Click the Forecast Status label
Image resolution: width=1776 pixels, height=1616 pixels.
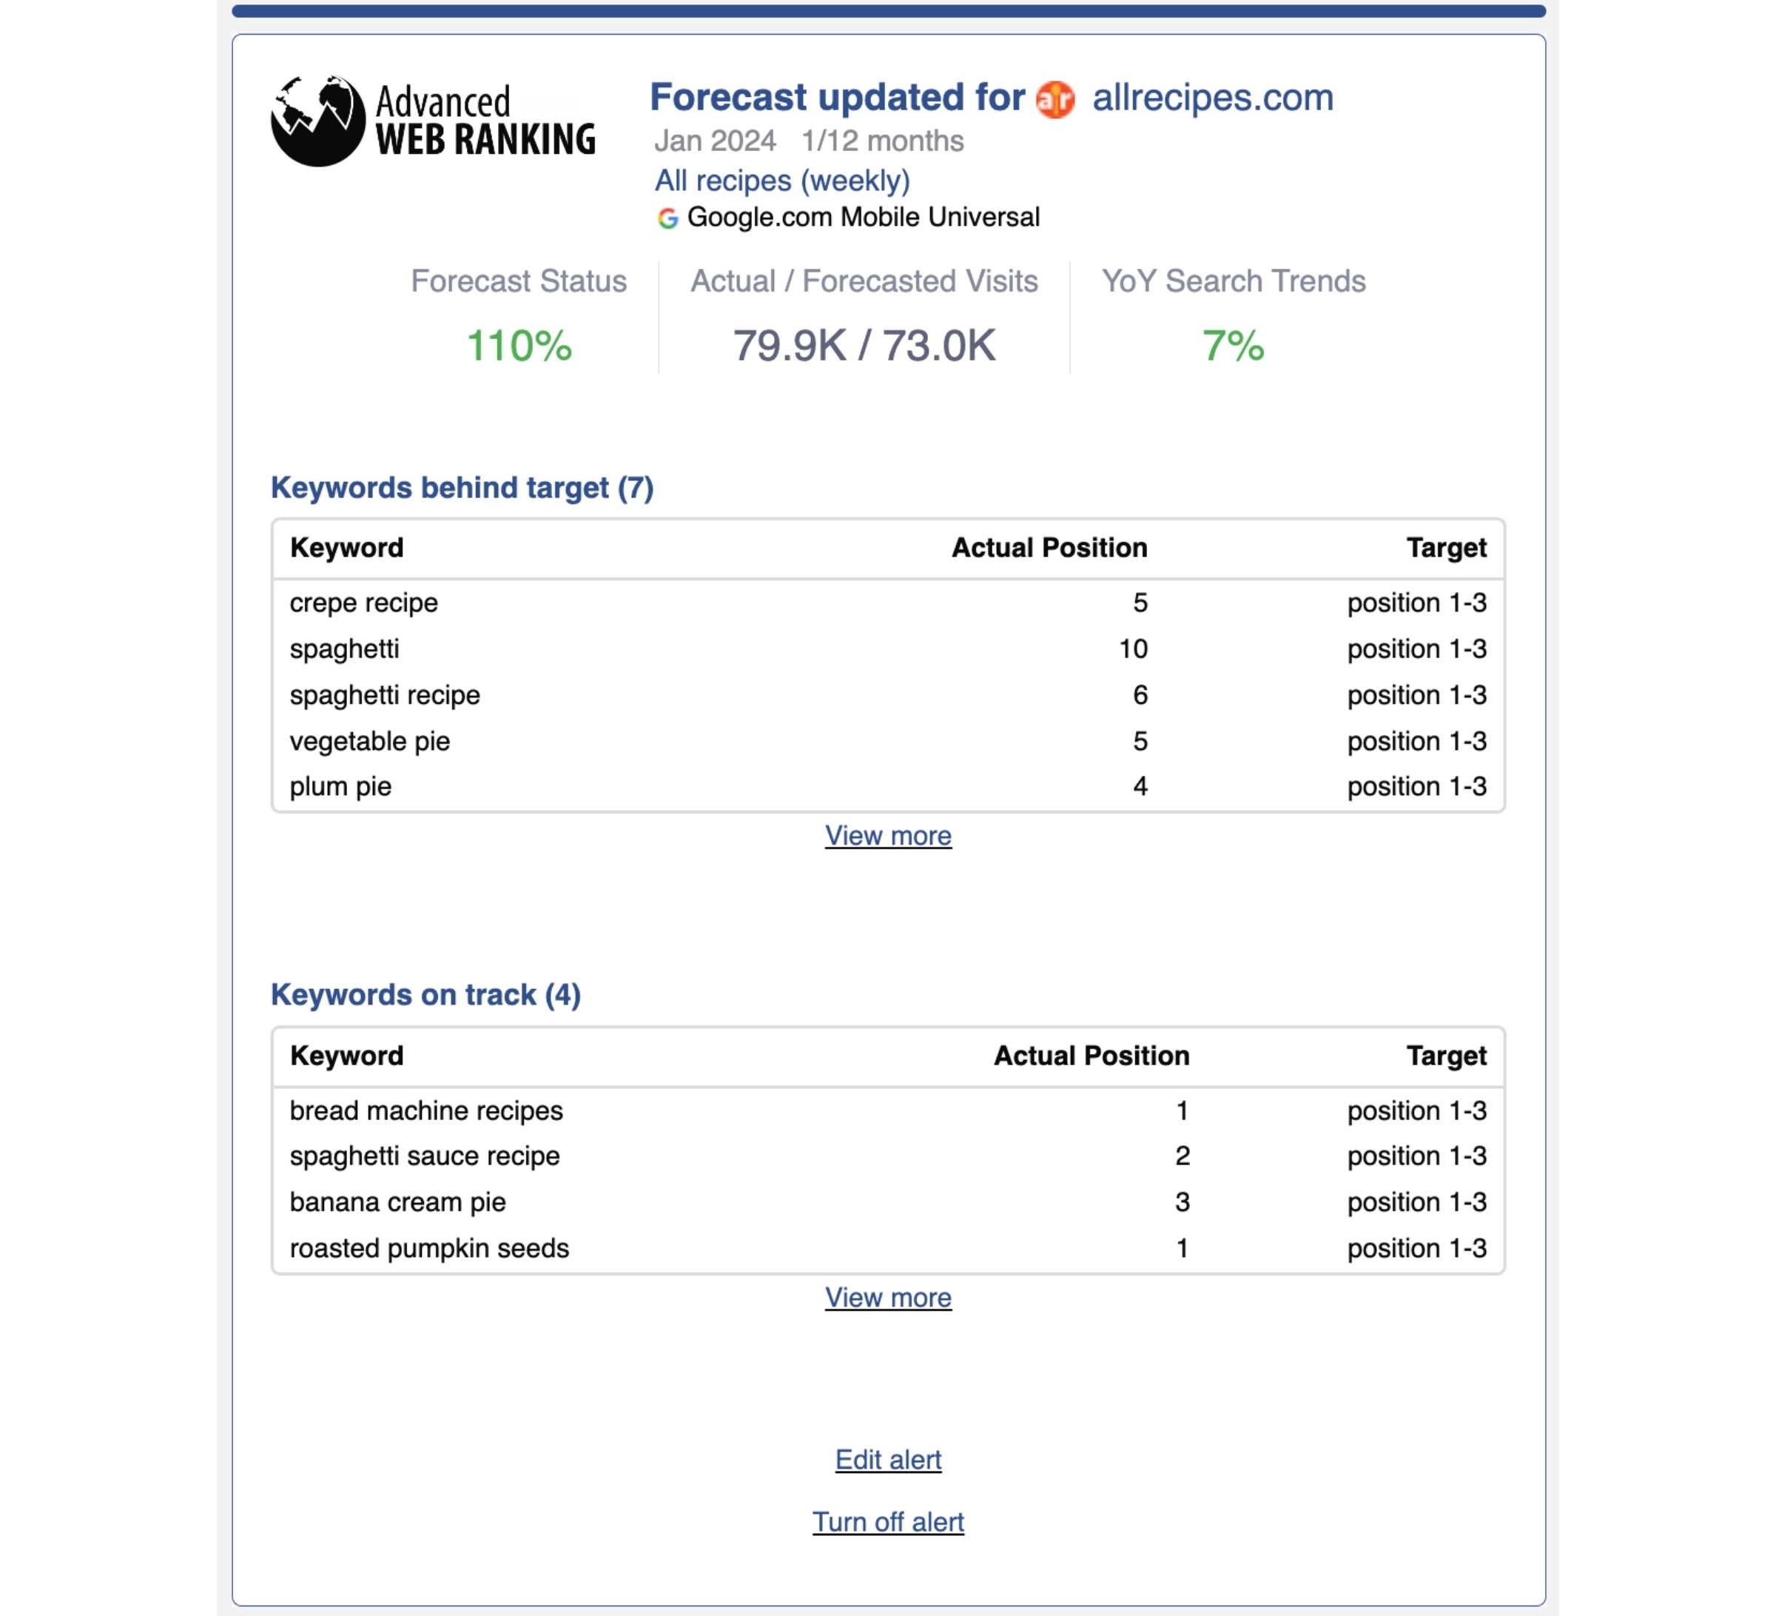[519, 281]
